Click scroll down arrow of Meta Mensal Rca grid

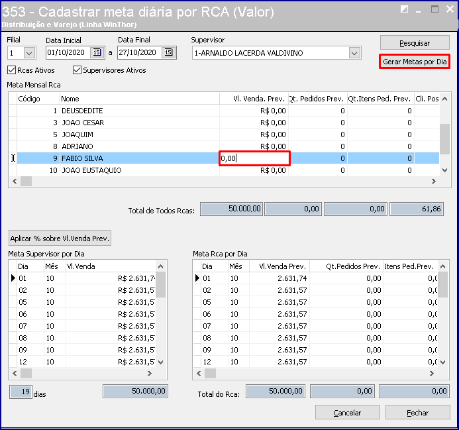(x=444, y=170)
